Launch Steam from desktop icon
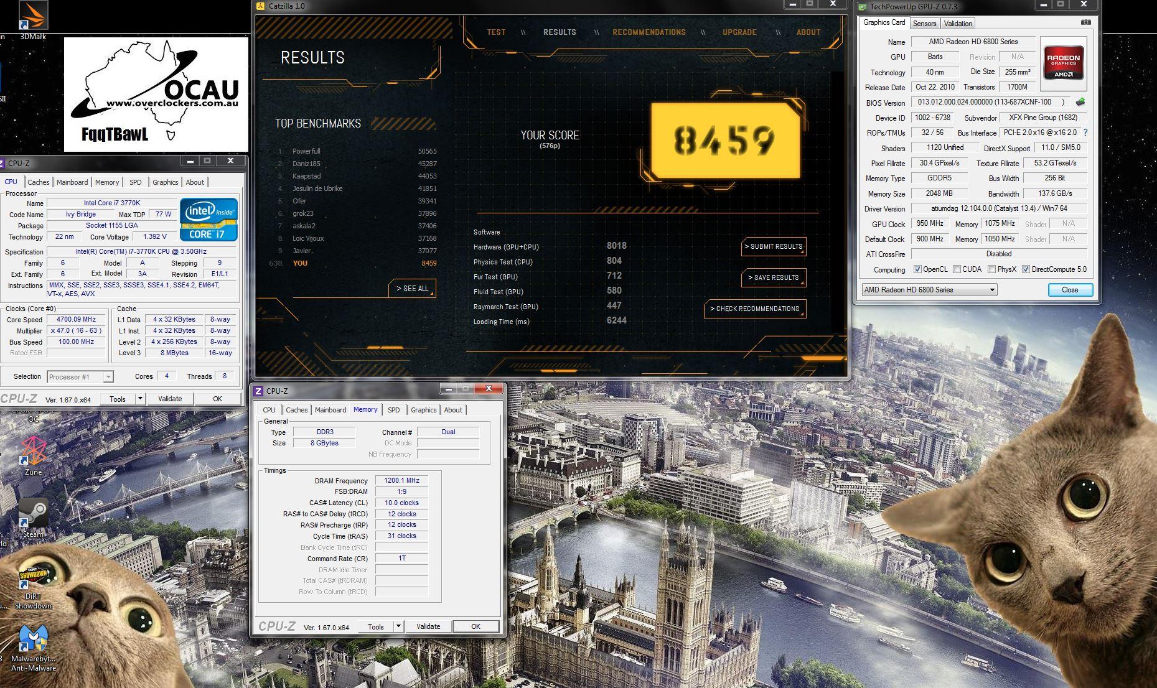This screenshot has width=1157, height=688. click(x=33, y=518)
